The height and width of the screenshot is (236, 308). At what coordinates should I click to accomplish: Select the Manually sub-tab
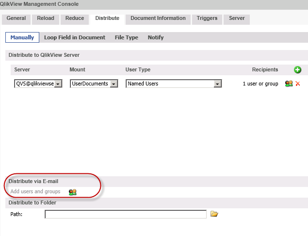click(x=22, y=37)
